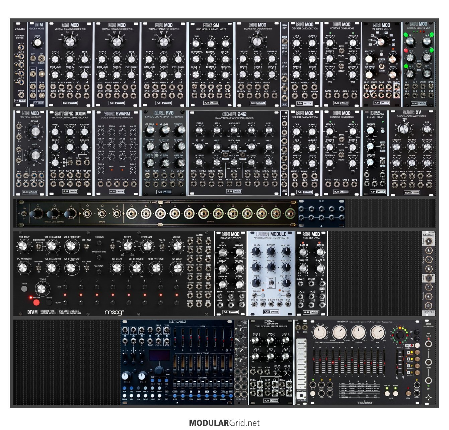
Task: Select step 8 VELOCITY knob on DFAM sequencer
Action: (177, 303)
